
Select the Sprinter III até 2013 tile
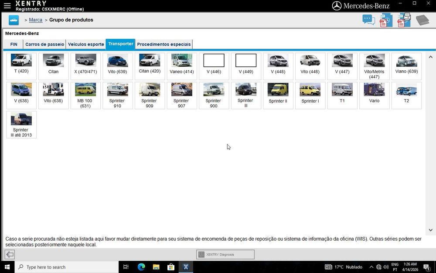point(21,124)
